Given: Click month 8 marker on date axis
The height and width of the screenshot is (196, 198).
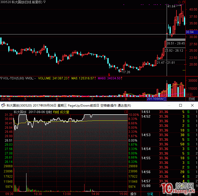Looking at the screenshot, I should [x=126, y=99].
